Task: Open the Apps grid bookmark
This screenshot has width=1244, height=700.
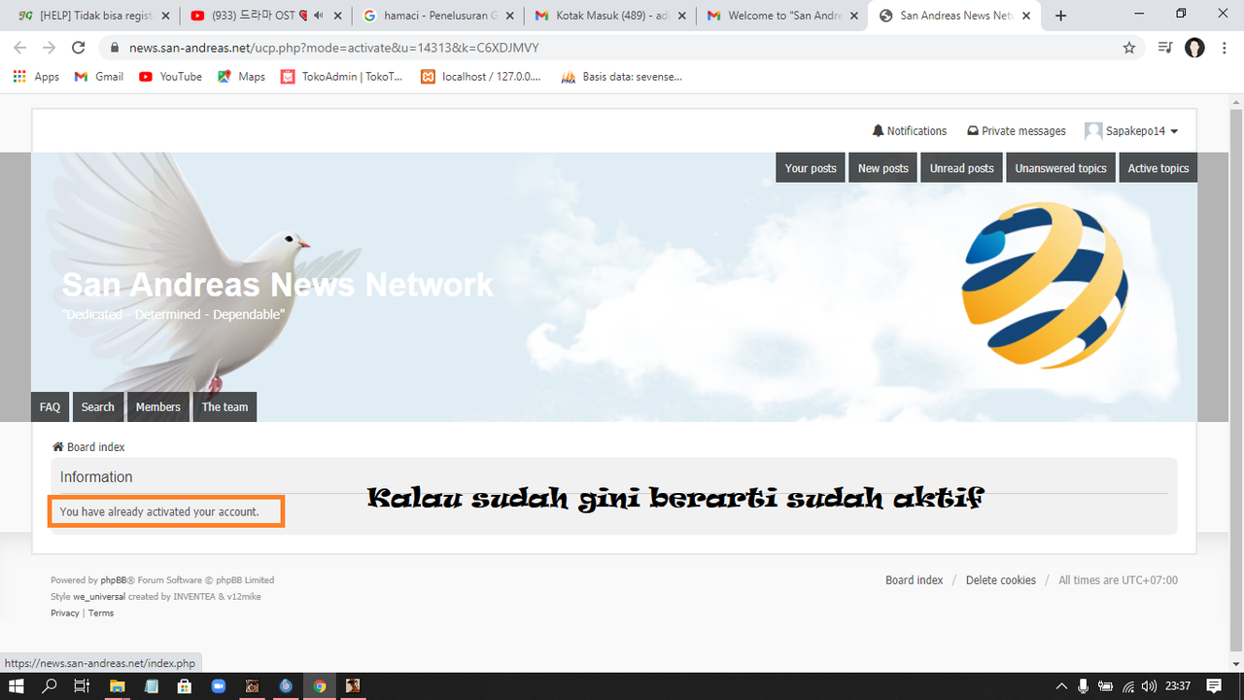Action: click(x=36, y=76)
